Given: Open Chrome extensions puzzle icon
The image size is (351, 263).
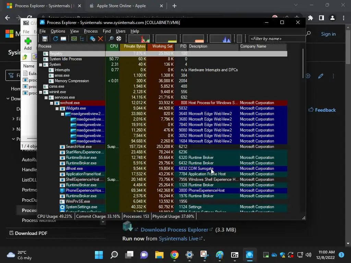Looking at the screenshot, I should (311, 18).
